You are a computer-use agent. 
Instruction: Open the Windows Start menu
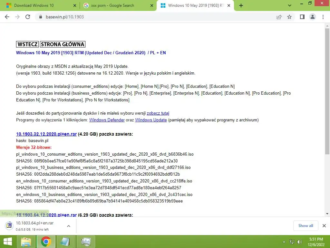8,242
